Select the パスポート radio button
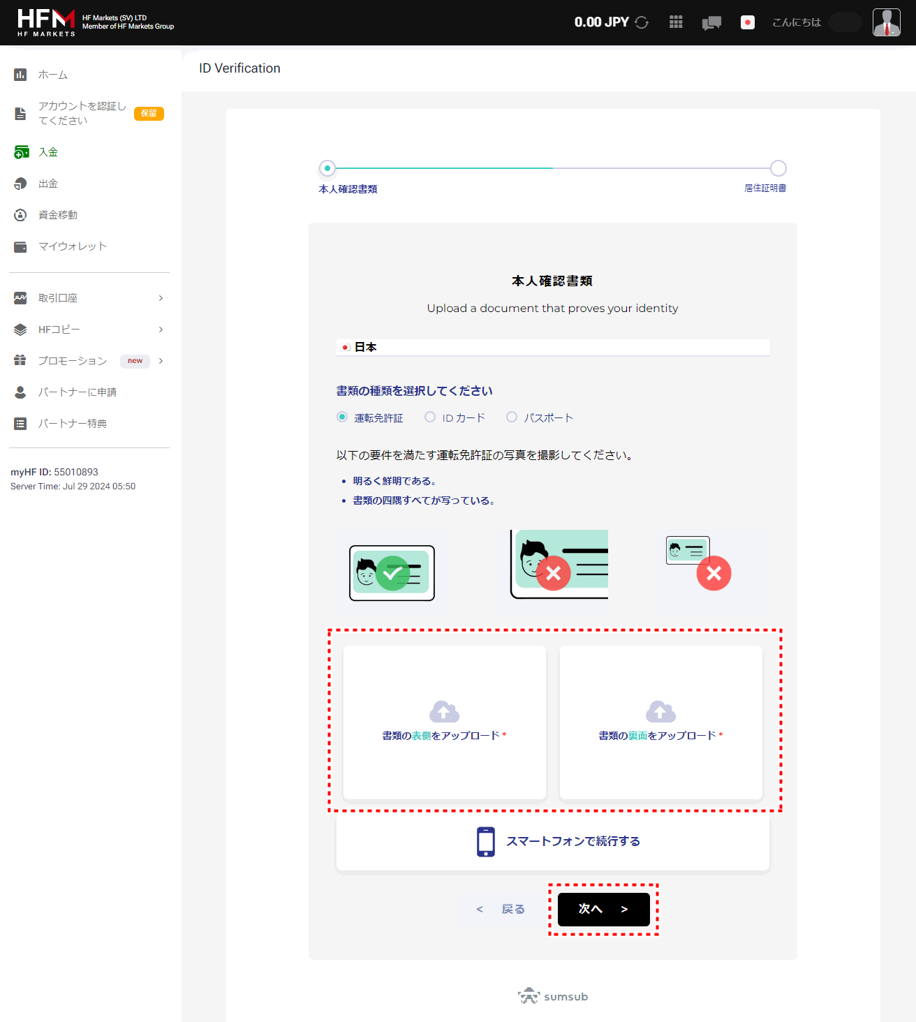Viewport: 916px width, 1022px height. pos(512,417)
